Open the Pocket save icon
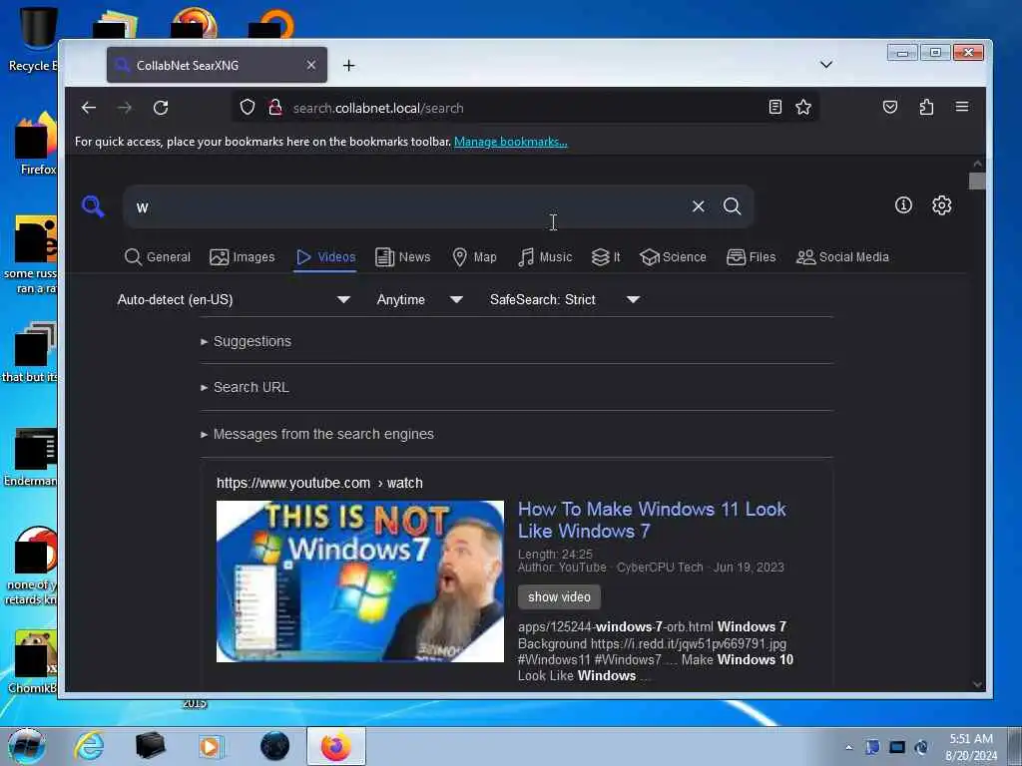The height and width of the screenshot is (766, 1022). point(889,107)
